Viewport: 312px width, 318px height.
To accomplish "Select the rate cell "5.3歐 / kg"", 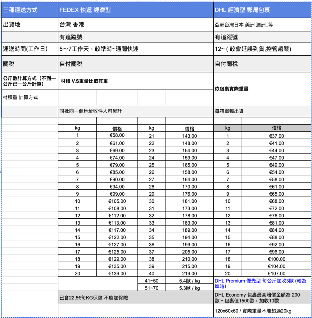I will click(x=189, y=288).
